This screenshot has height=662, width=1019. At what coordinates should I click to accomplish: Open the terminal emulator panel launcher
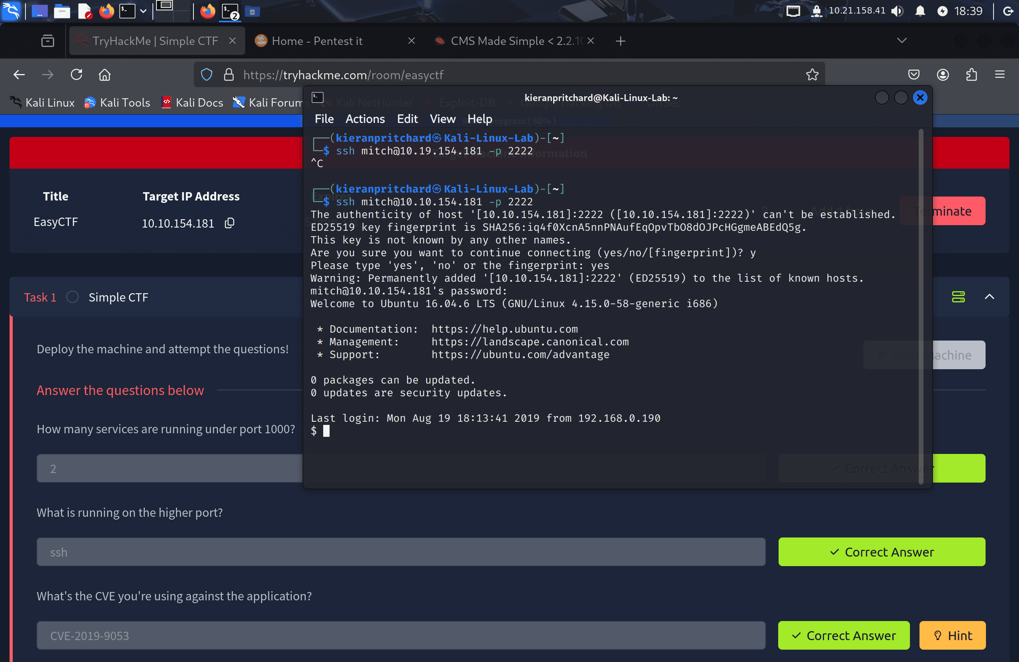coord(127,11)
